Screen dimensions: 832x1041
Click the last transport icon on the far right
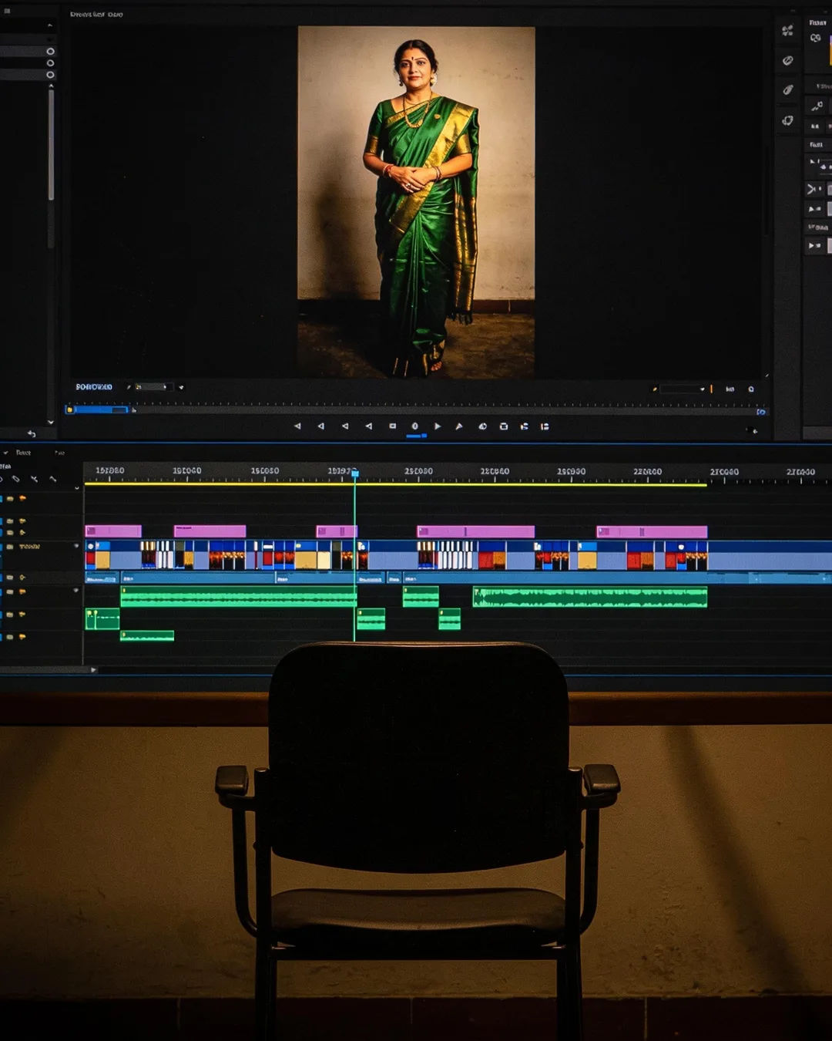[x=545, y=426]
